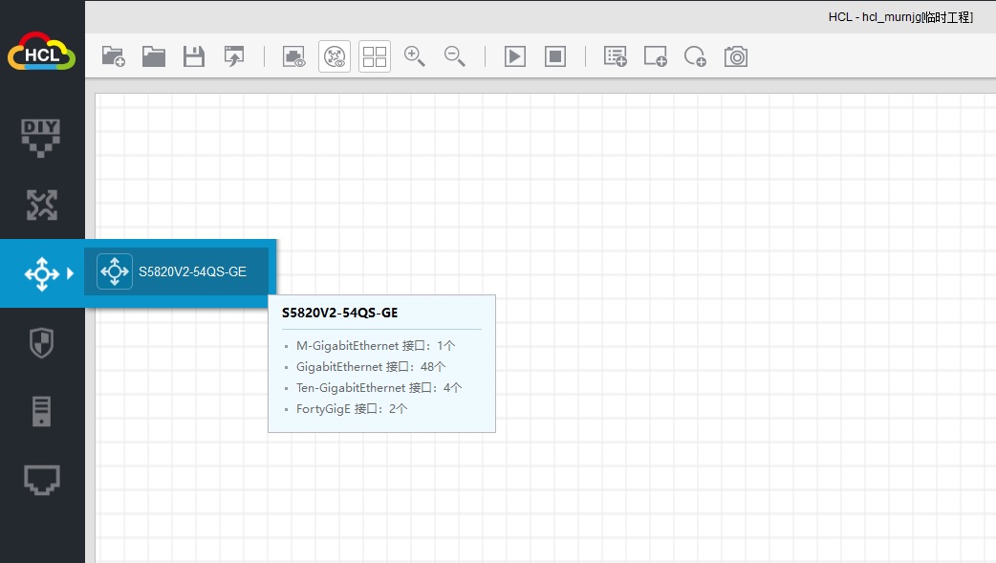Start all devices with play button
Screen dimensions: 996x563
[515, 56]
